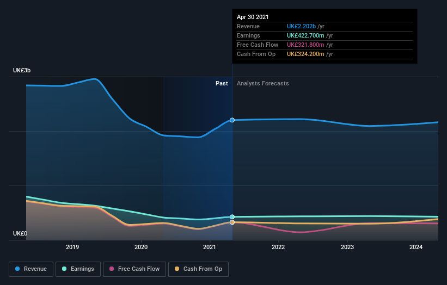Toggle the Free Cash Flow legend button
The height and width of the screenshot is (285, 447).
[x=134, y=269]
